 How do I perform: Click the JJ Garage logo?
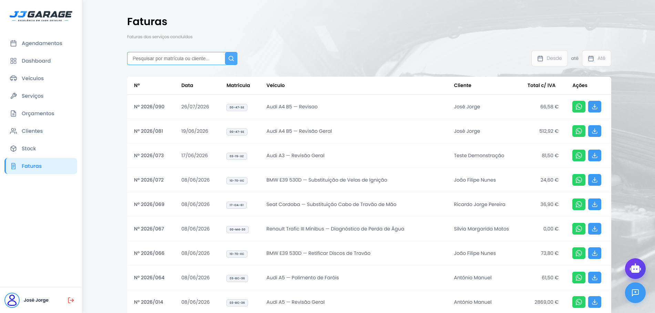[x=41, y=16]
